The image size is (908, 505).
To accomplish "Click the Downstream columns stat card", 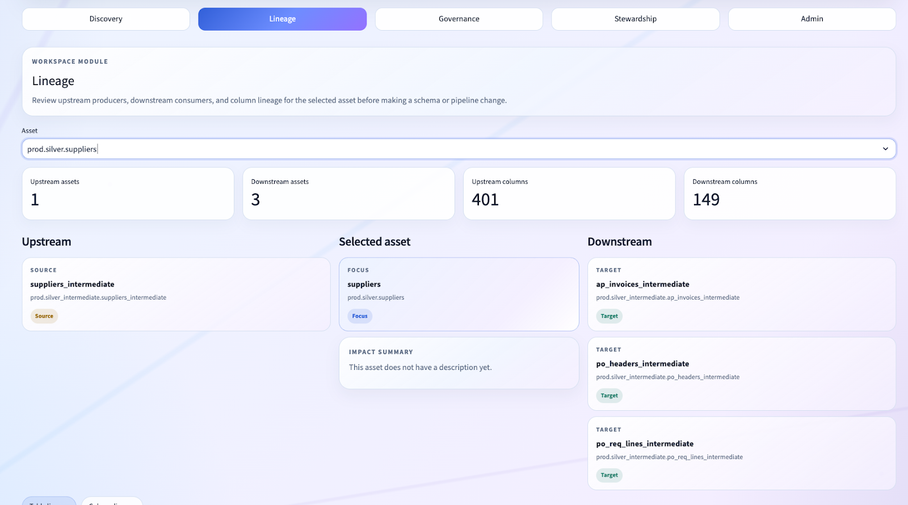I will pyautogui.click(x=789, y=193).
